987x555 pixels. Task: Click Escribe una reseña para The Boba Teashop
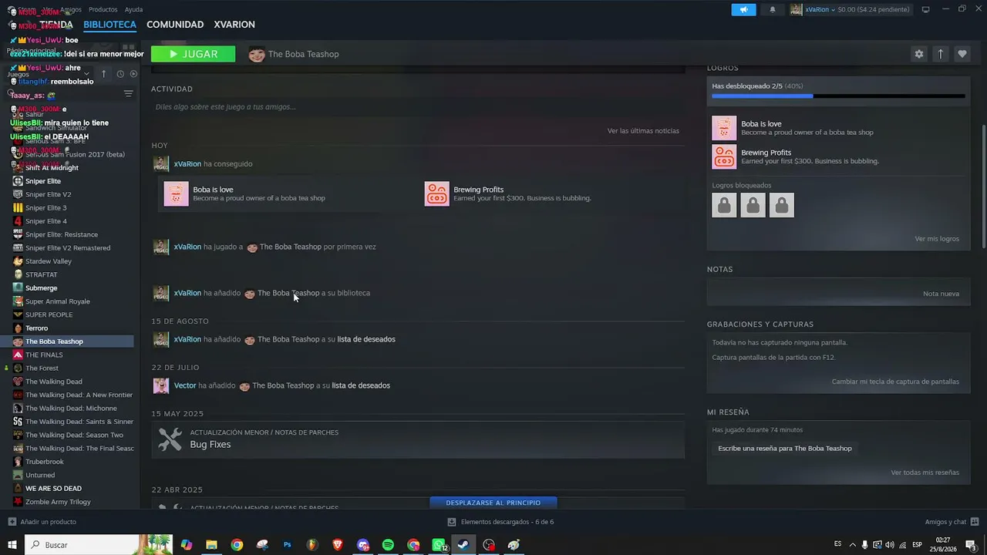785,449
